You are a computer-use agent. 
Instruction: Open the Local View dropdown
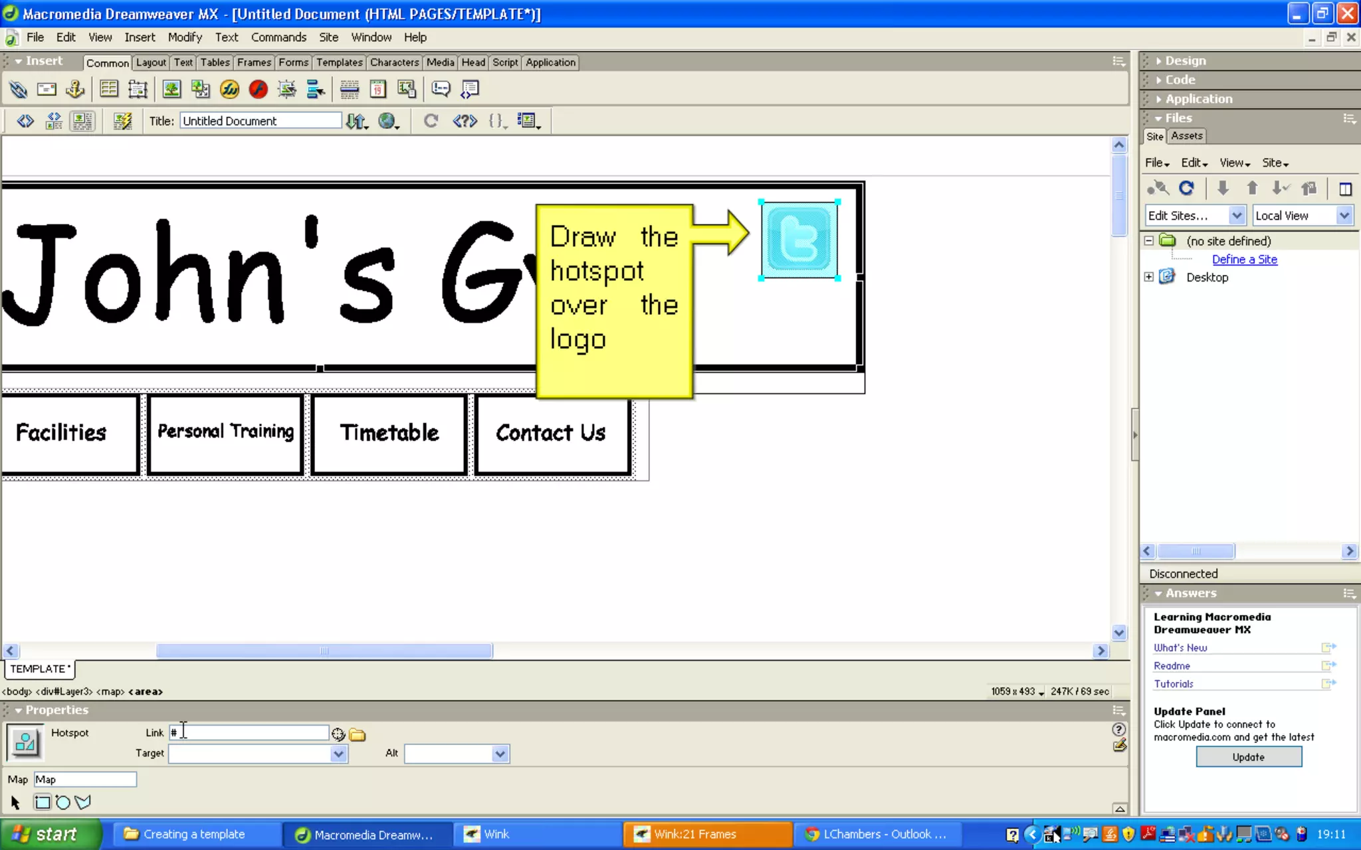1344,215
